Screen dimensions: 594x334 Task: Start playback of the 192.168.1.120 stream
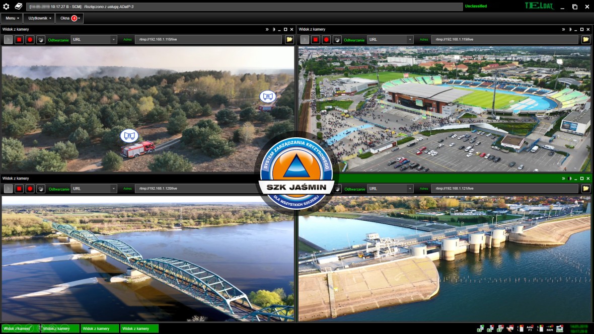click(x=8, y=189)
